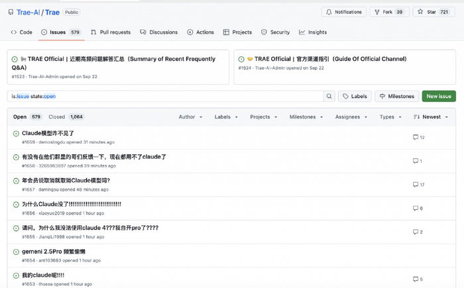Open issue #1657 about 年会员 Claude模型

[x=66, y=180]
